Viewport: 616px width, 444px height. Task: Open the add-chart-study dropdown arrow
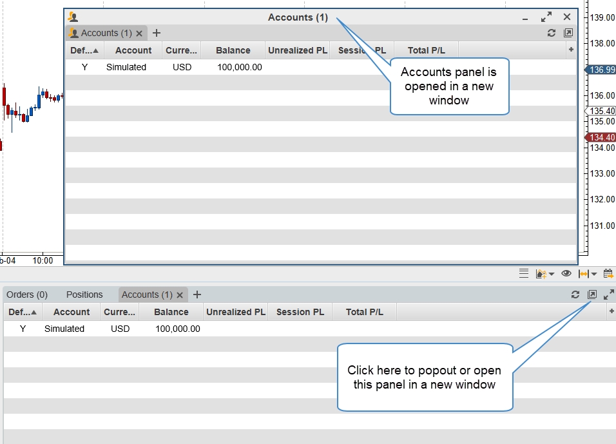(552, 275)
